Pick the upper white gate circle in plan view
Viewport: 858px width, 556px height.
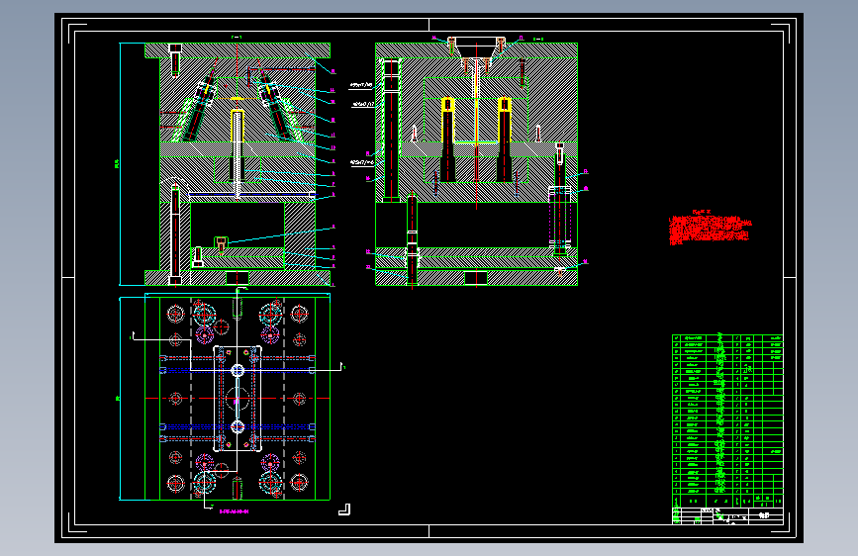coord(238,370)
